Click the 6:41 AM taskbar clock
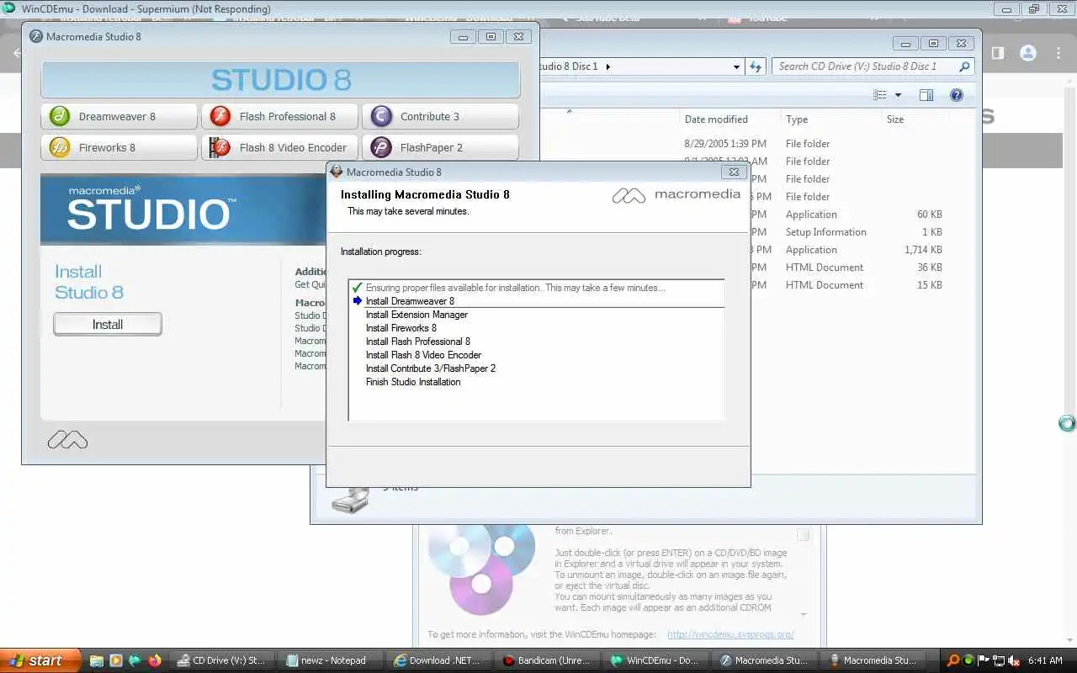Screen dimensions: 1077x673 [x=1046, y=661]
